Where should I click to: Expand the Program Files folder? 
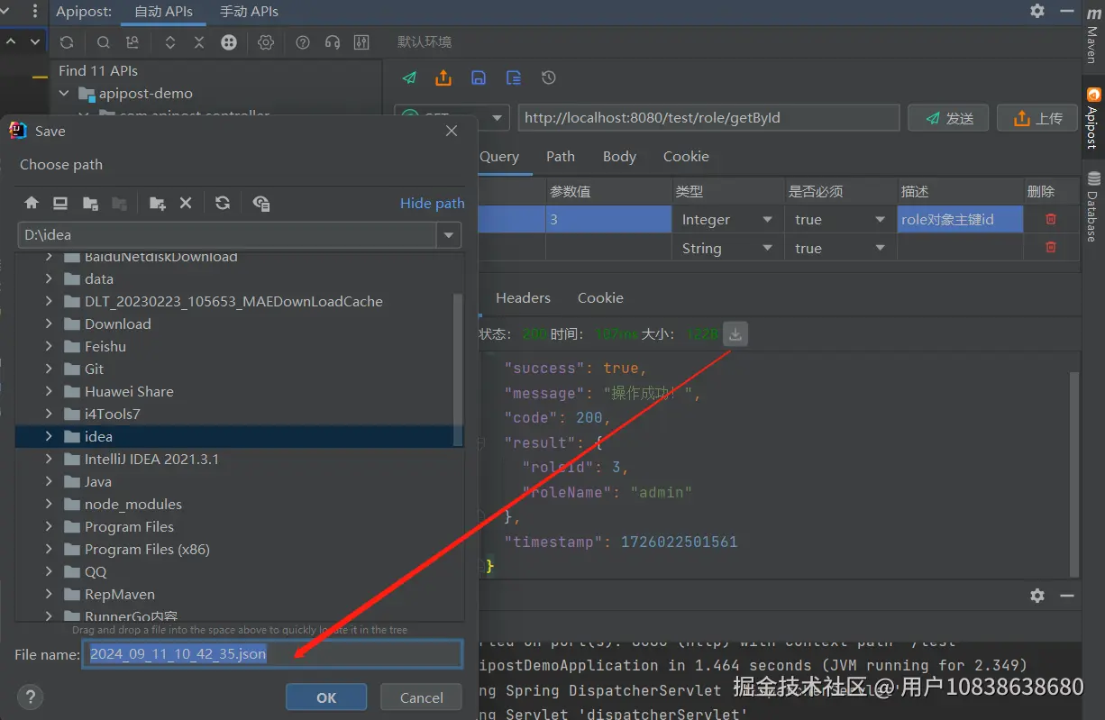[49, 527]
